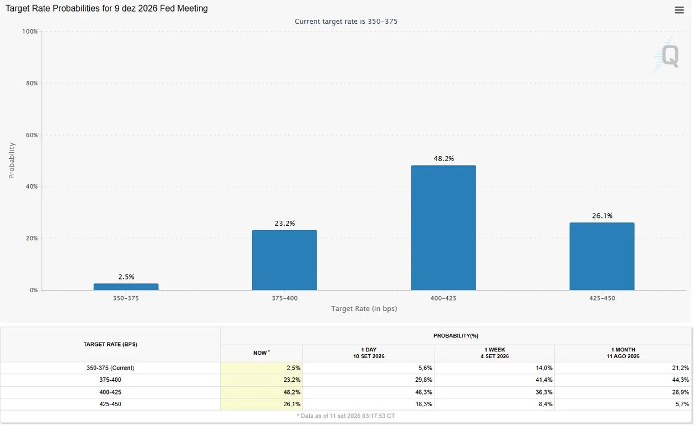Click the 350–375 target rate bar

(x=126, y=287)
